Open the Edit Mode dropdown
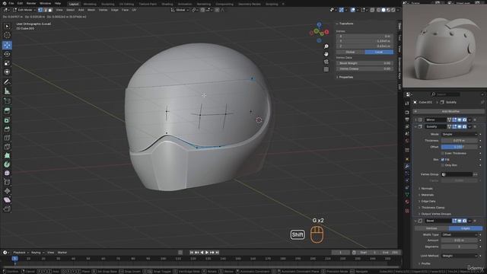The image size is (487, 274). click(x=24, y=10)
